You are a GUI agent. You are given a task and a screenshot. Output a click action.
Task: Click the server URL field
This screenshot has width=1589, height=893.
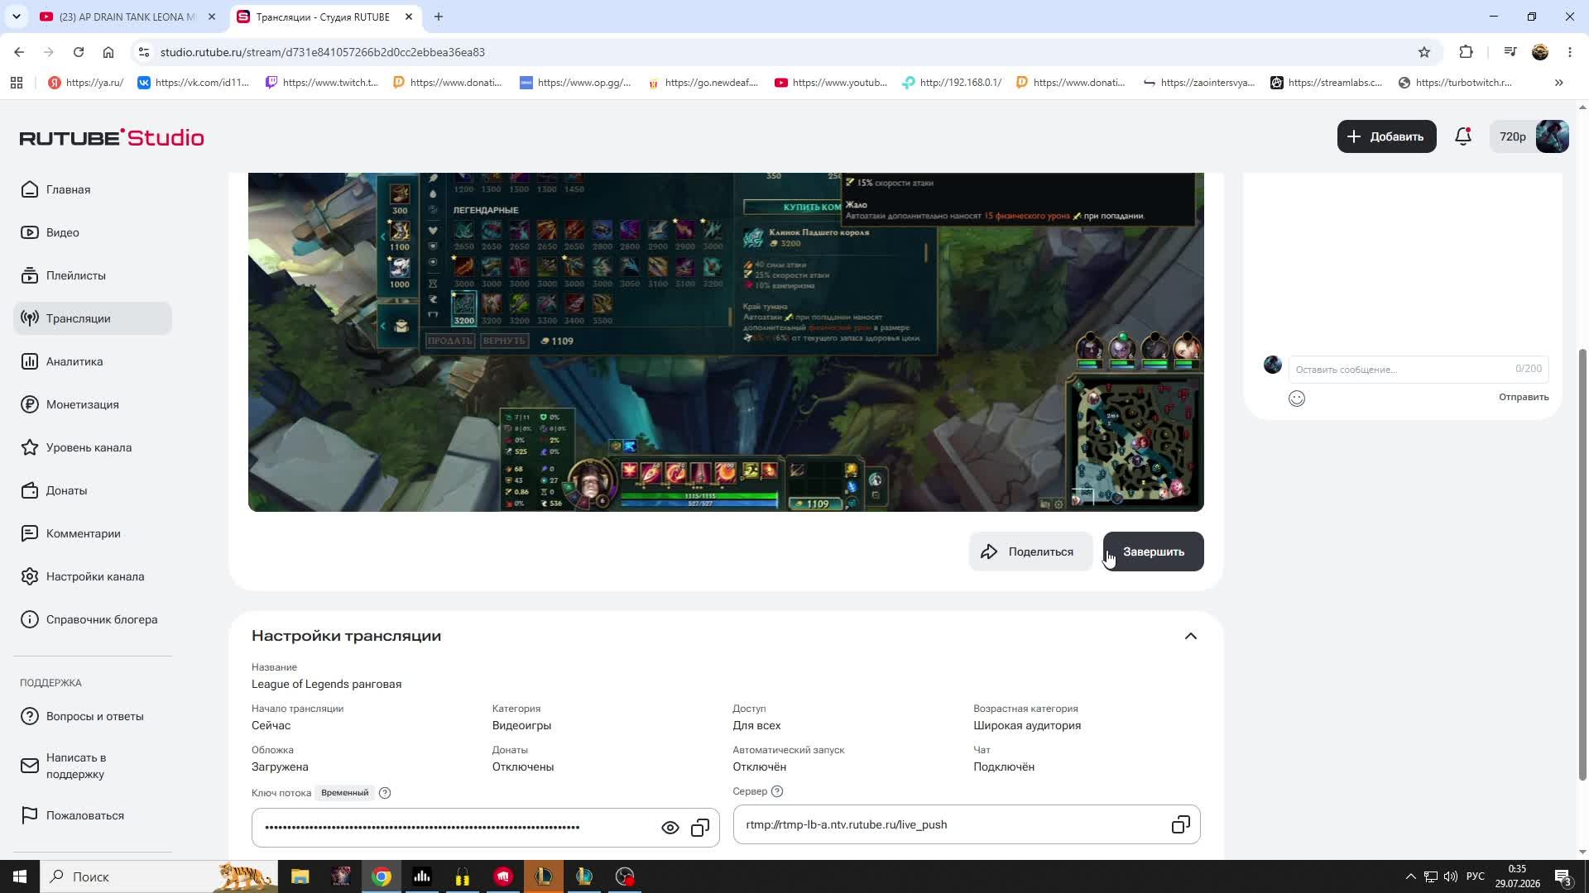pos(966,824)
